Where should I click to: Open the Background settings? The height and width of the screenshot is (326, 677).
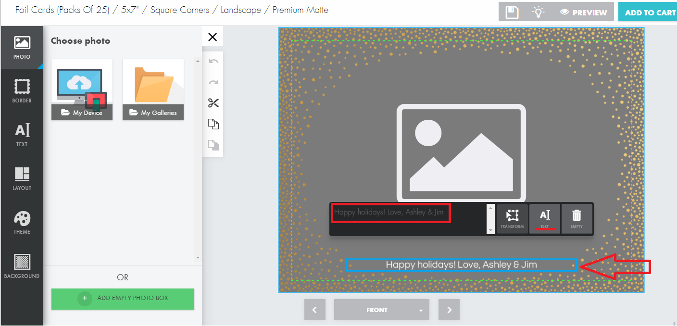[22, 266]
